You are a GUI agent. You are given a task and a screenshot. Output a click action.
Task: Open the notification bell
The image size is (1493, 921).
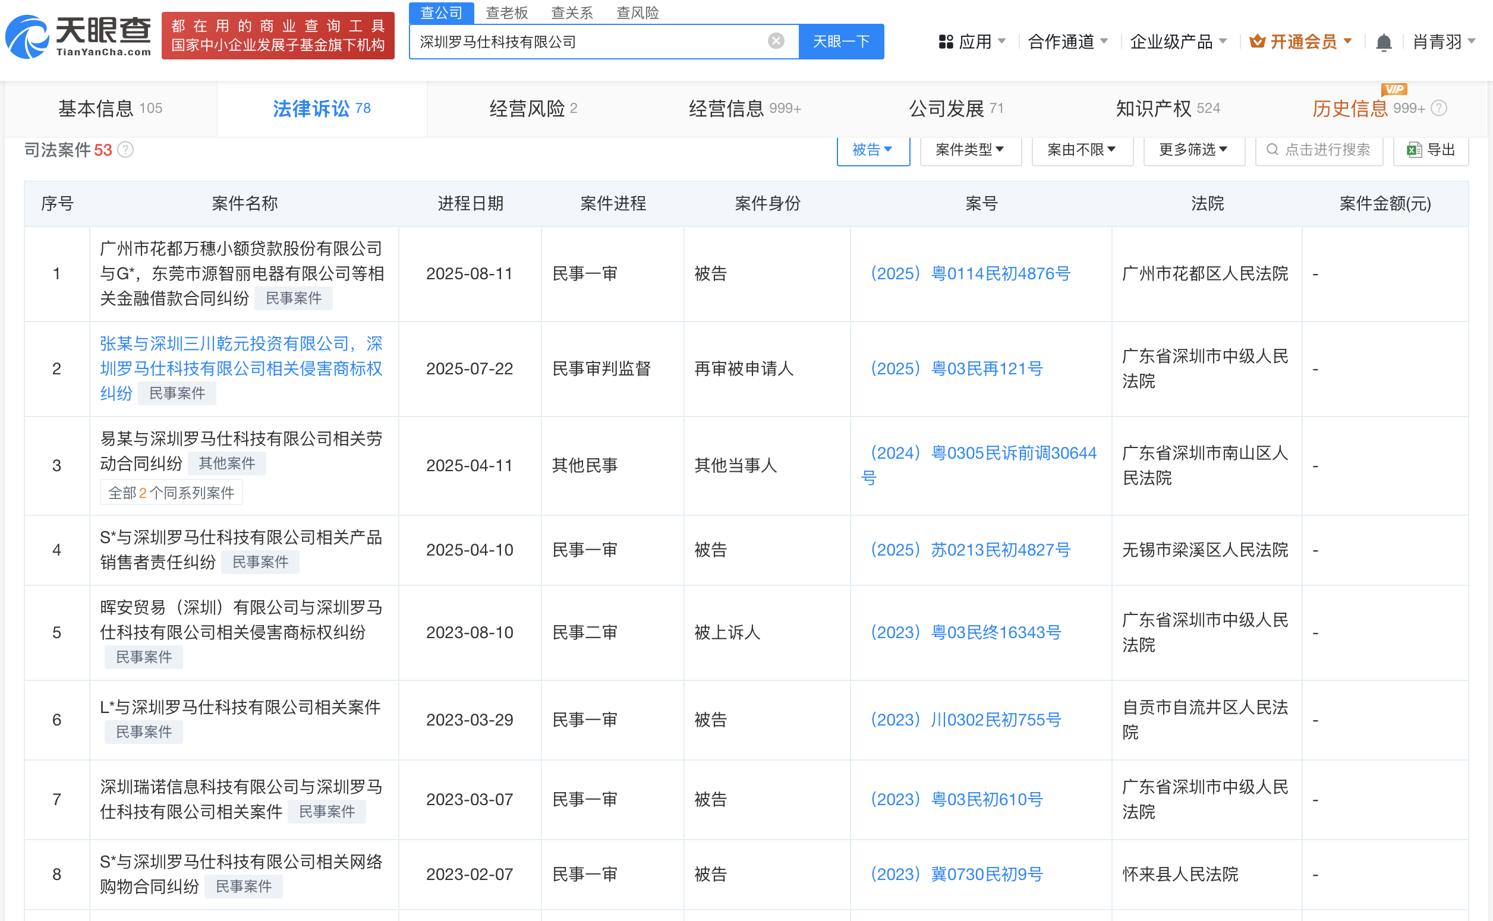[x=1384, y=42]
